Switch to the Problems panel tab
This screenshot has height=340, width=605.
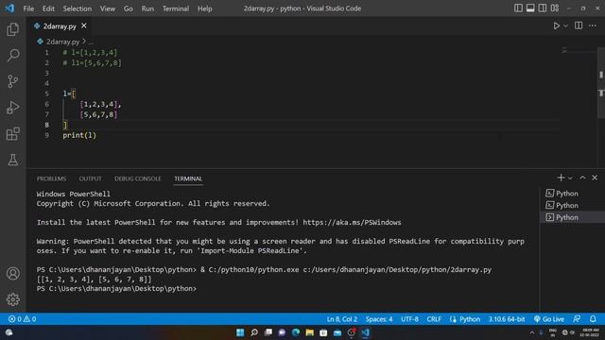(51, 178)
